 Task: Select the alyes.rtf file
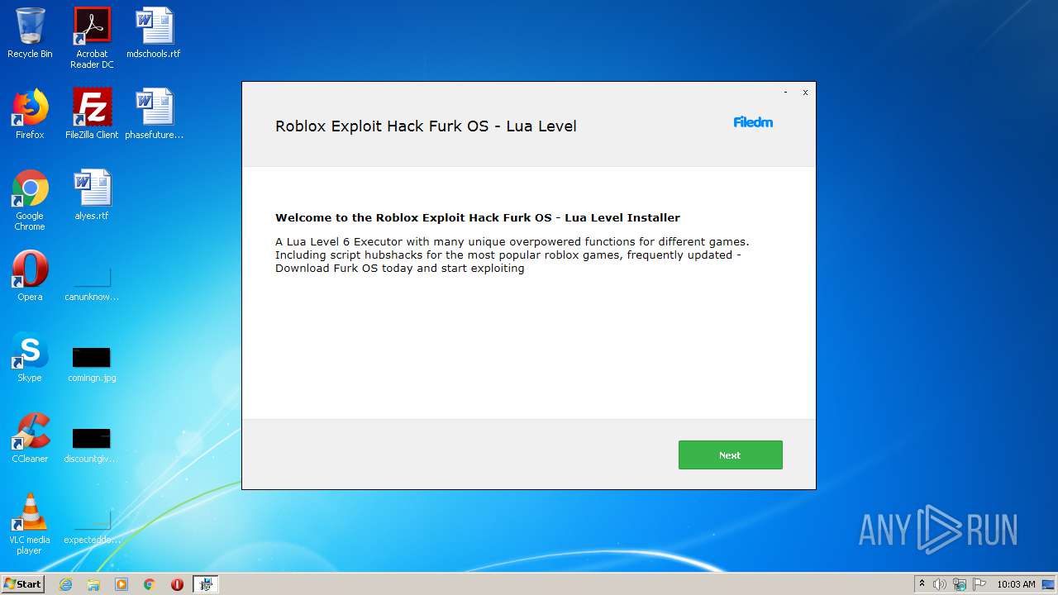click(92, 195)
